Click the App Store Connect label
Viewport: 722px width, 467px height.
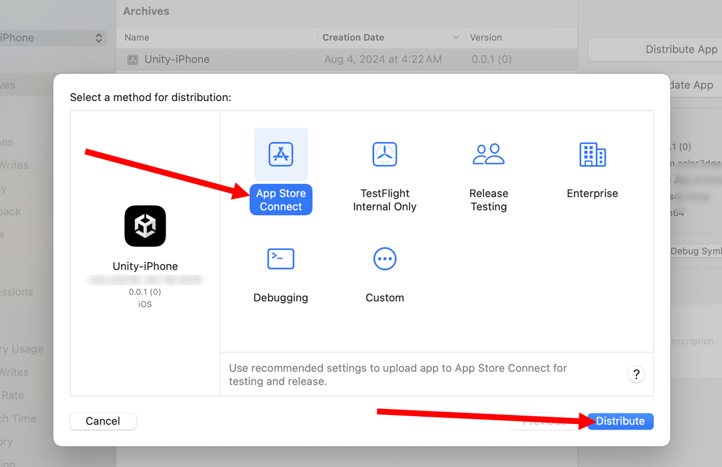coord(281,200)
